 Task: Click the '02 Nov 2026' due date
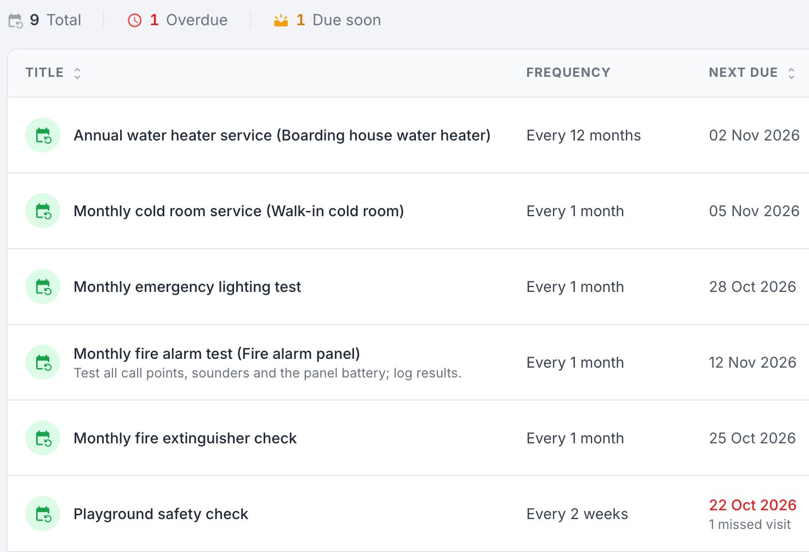coord(754,135)
